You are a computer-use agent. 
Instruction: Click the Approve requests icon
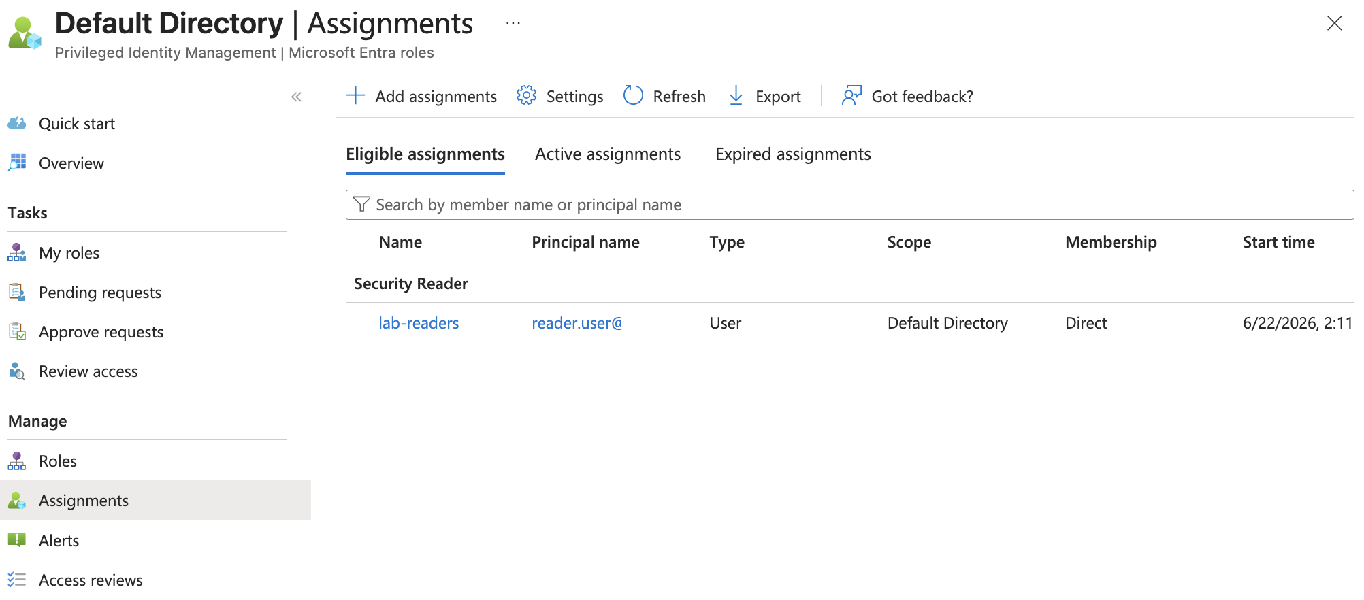(x=17, y=331)
